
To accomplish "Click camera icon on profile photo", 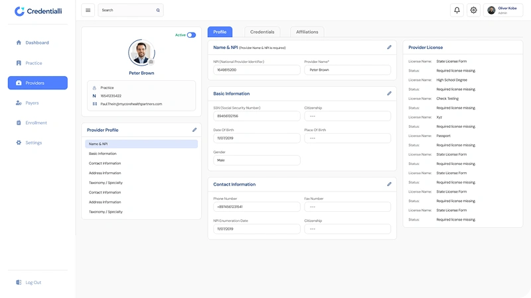I will [x=151, y=62].
